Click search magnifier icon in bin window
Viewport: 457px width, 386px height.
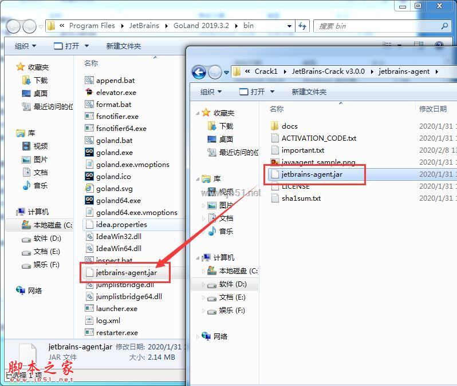(444, 26)
